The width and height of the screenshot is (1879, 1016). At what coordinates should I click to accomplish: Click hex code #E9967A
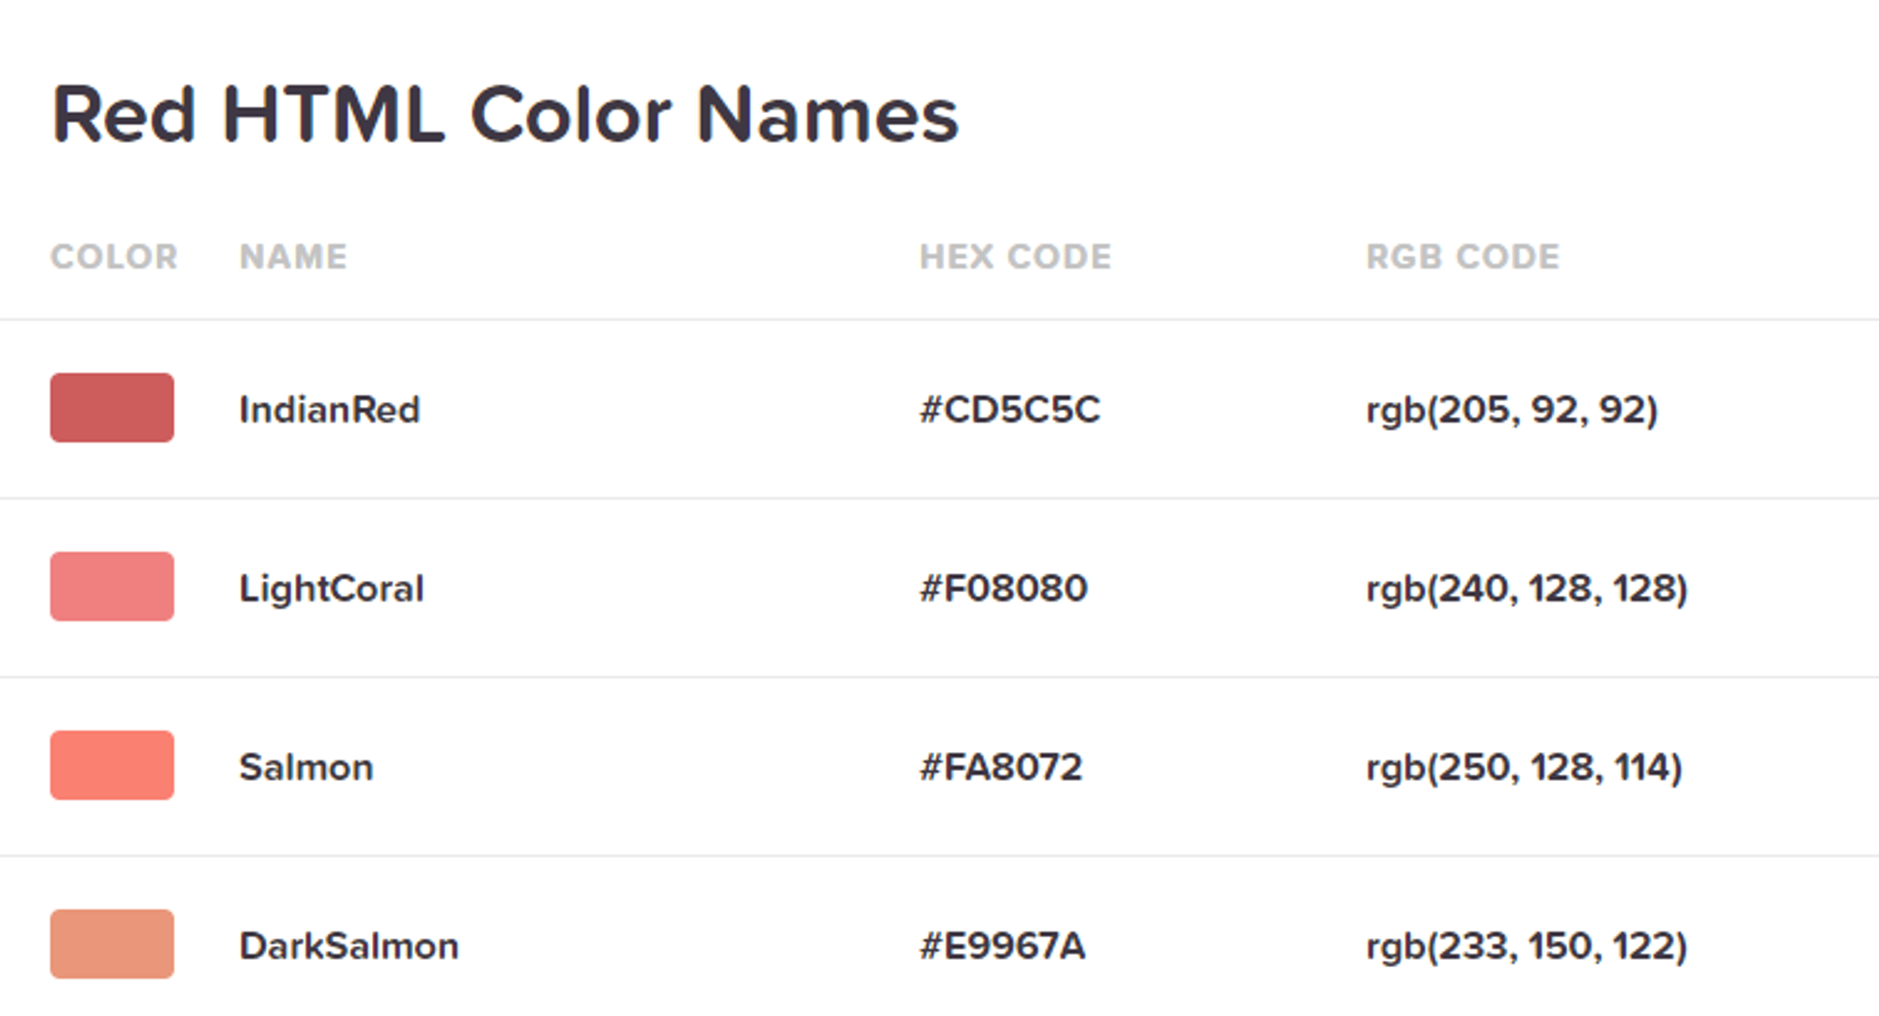click(x=1002, y=946)
